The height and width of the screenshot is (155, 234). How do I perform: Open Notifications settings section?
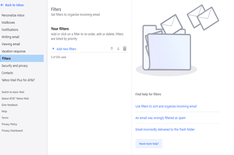(10, 30)
